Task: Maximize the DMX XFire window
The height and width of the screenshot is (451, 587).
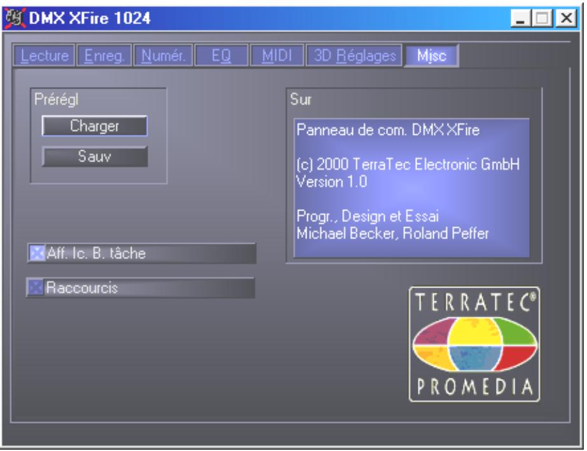Action: [x=542, y=18]
